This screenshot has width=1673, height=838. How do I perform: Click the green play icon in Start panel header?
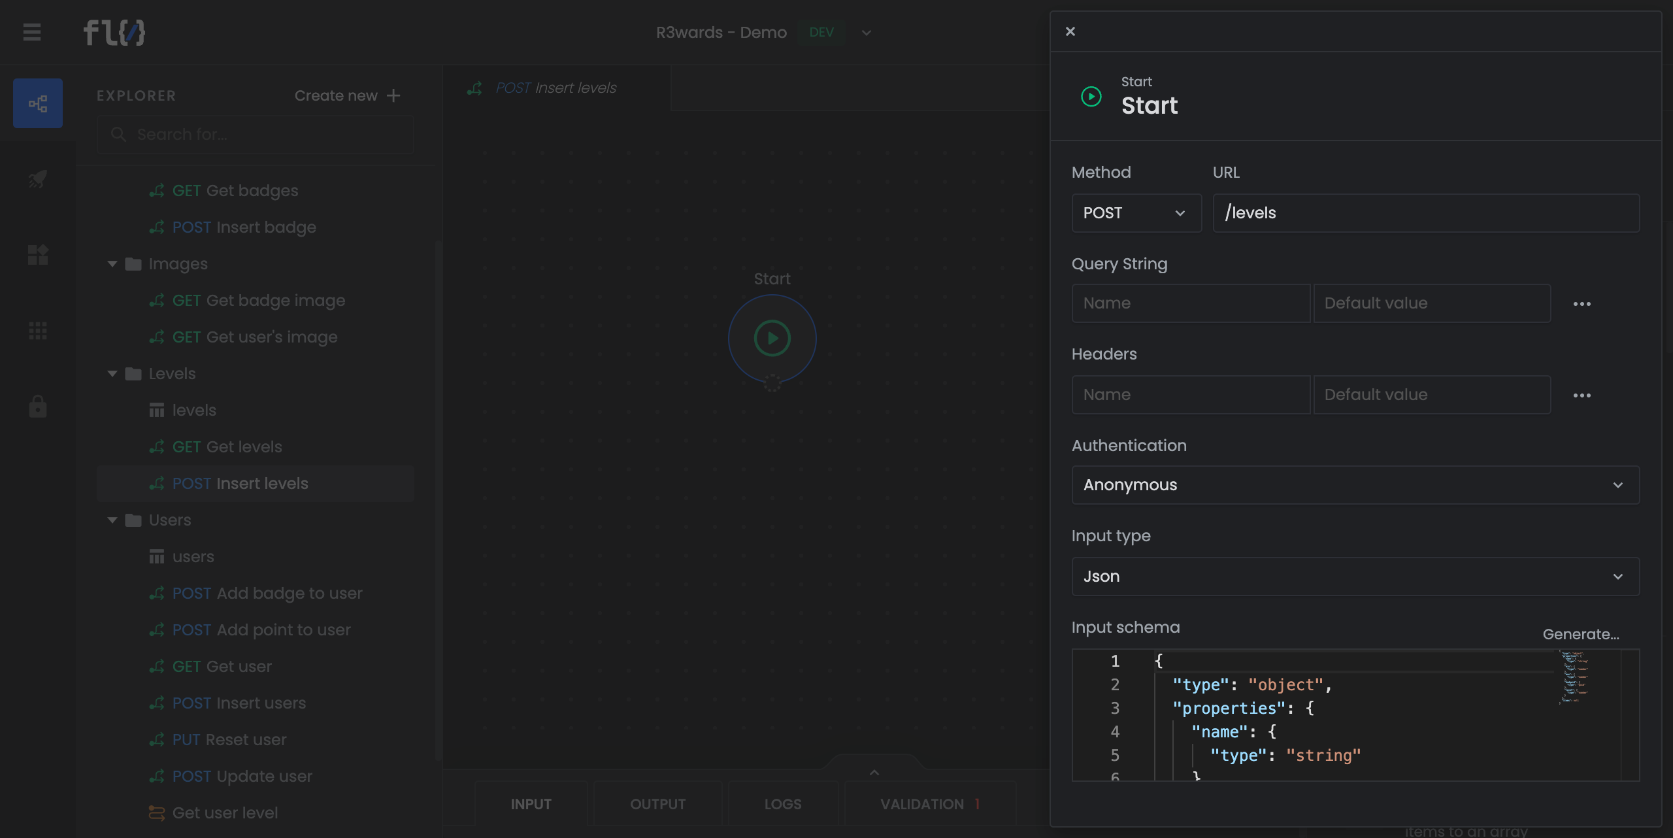point(1091,97)
